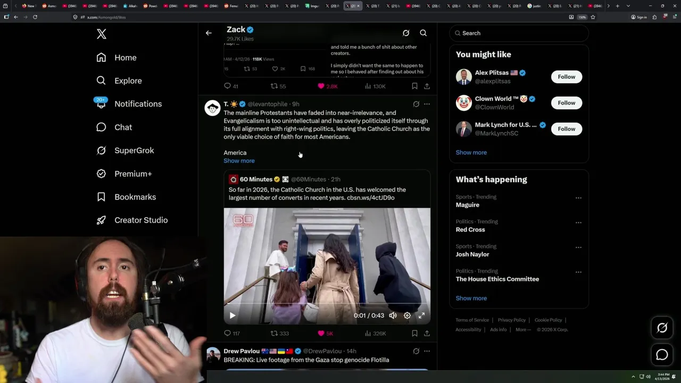Click the browser address bar with x.com URL
Viewport: 681px width, 383px height.
click(319, 17)
